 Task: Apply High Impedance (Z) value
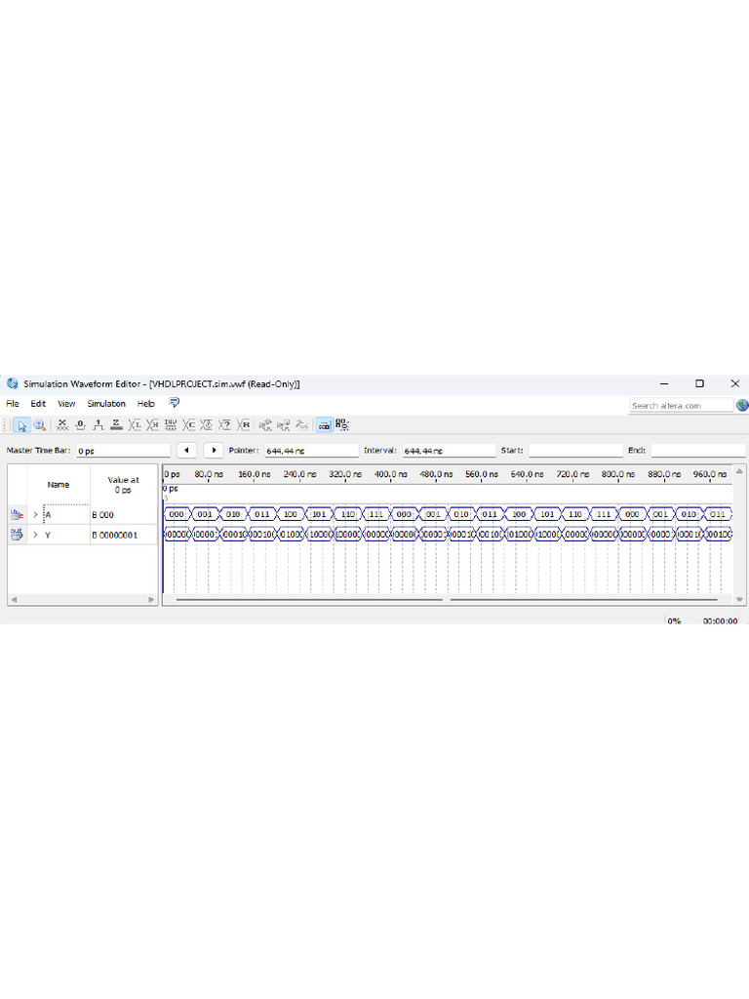116,425
